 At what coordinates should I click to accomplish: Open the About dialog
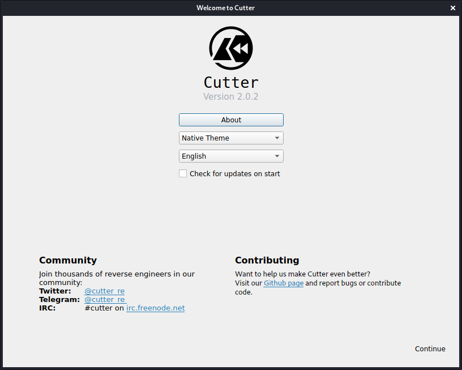coord(231,120)
